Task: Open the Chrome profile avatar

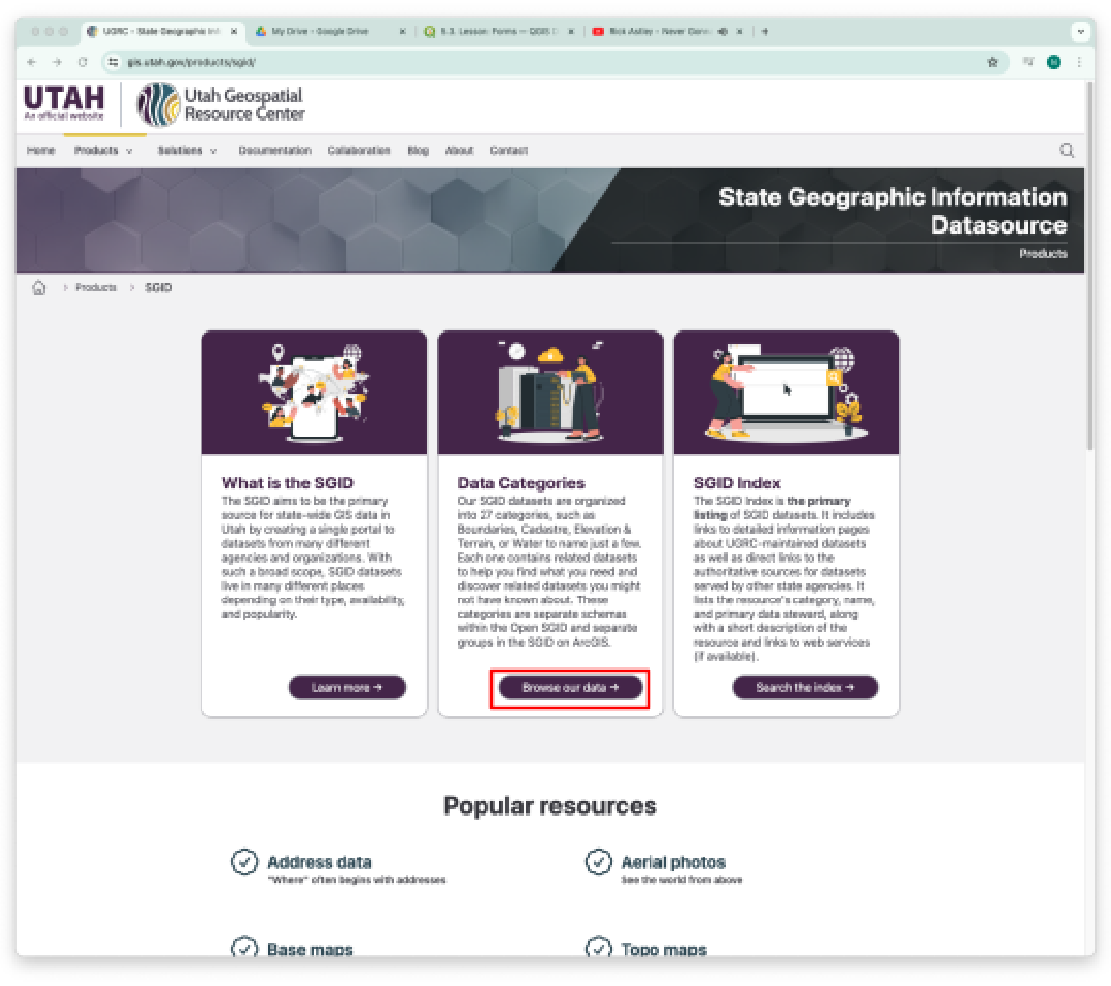Action: pyautogui.click(x=1054, y=62)
